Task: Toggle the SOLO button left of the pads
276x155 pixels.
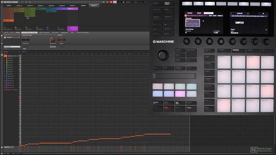Action: coord(209,102)
